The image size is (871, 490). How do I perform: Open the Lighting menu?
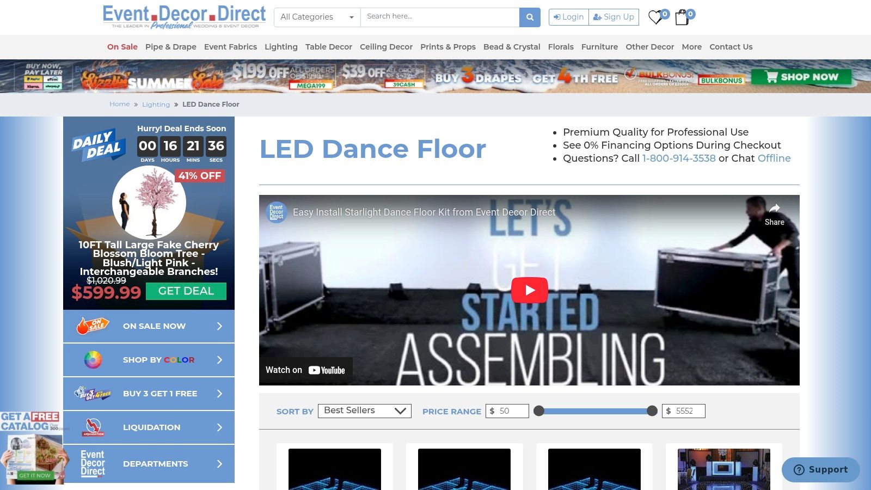(281, 47)
